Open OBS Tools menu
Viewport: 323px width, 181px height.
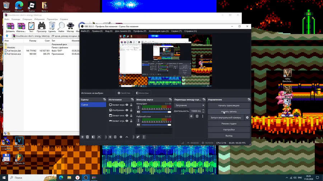pos(176,31)
